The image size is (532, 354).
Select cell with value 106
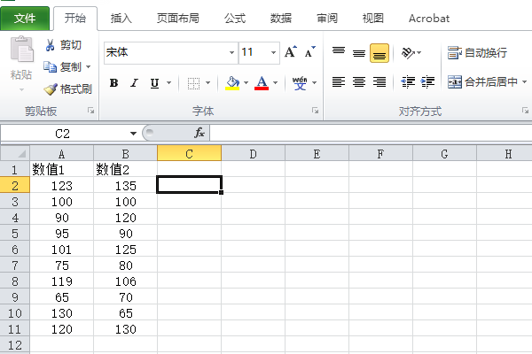point(125,281)
